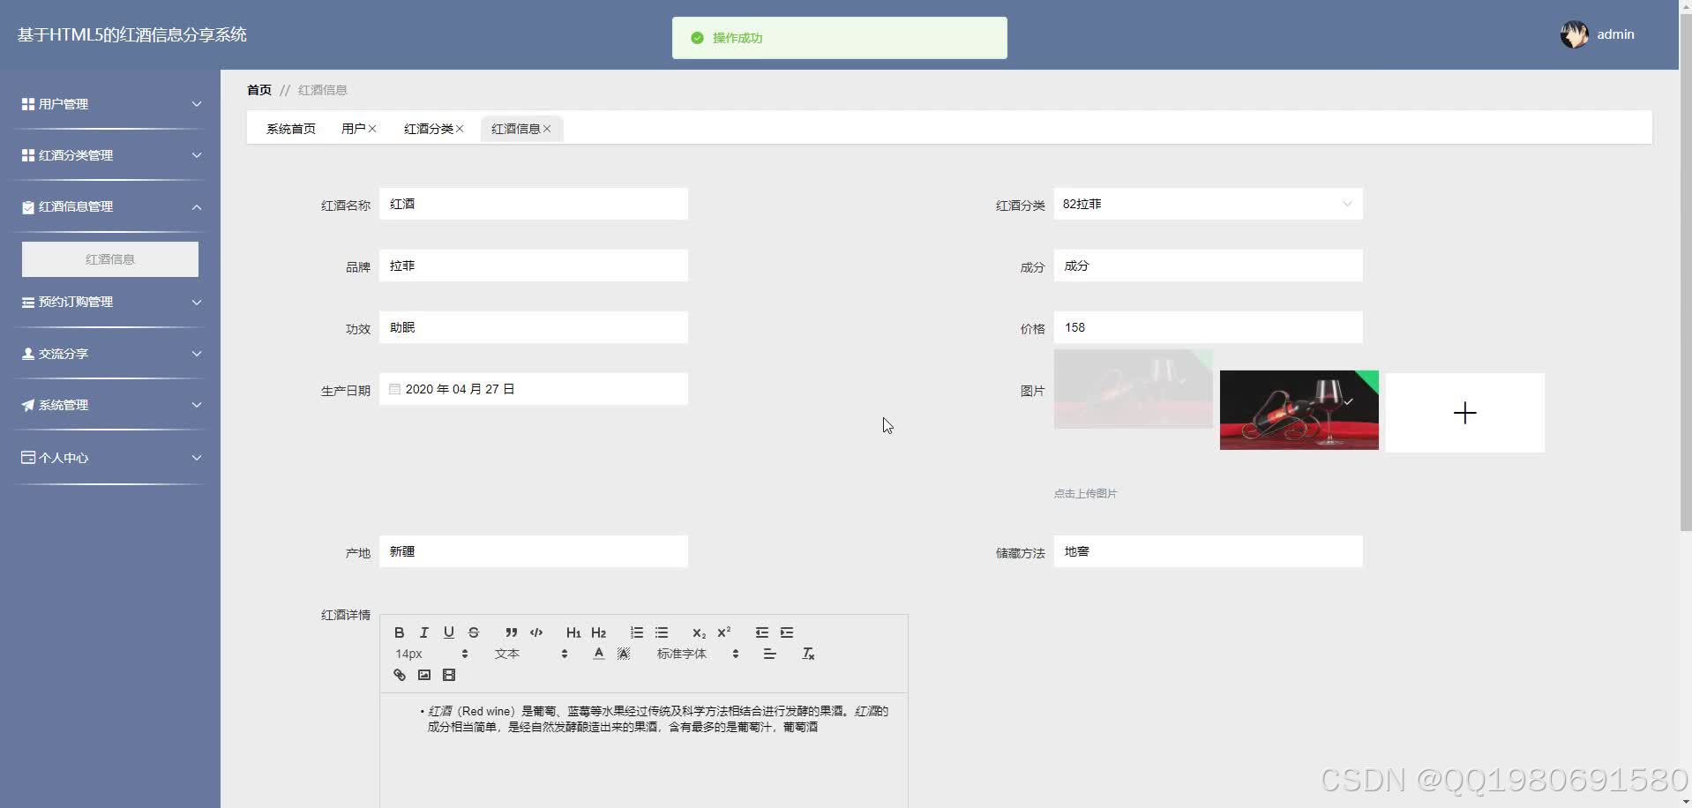
Task: Switch to the 系统首页 tab
Action: (x=291, y=128)
